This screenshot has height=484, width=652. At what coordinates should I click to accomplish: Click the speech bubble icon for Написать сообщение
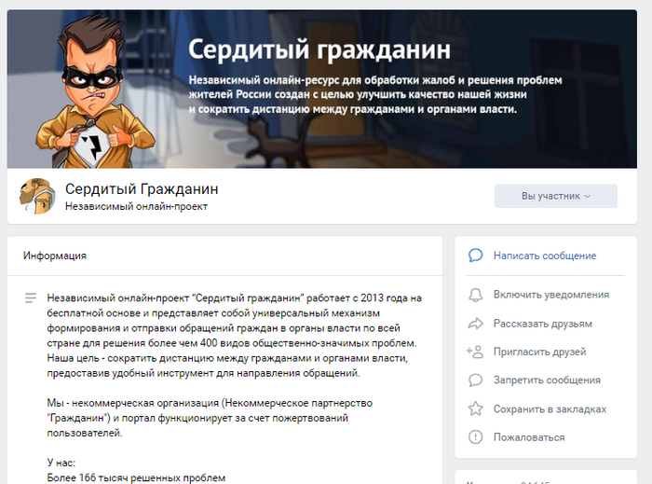click(475, 256)
